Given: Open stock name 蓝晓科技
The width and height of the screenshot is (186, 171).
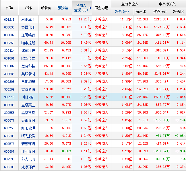Looking at the screenshot, I should pos(28,66).
